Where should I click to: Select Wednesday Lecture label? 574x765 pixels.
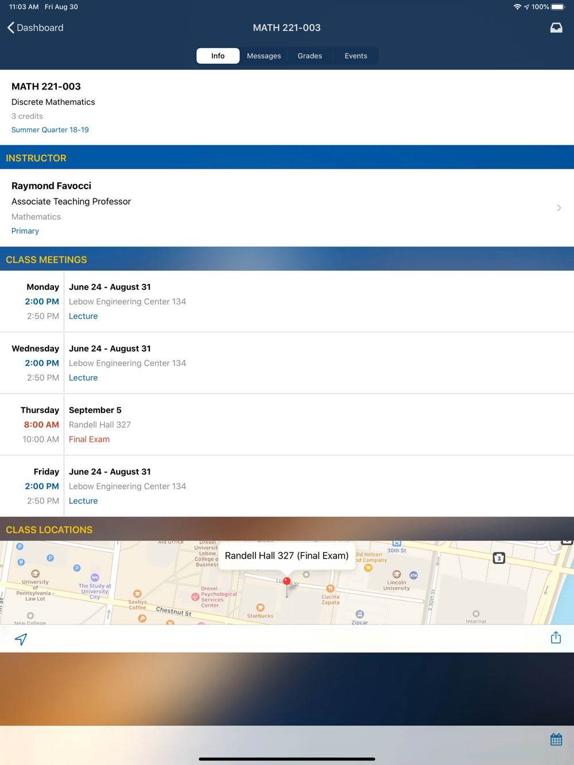83,377
